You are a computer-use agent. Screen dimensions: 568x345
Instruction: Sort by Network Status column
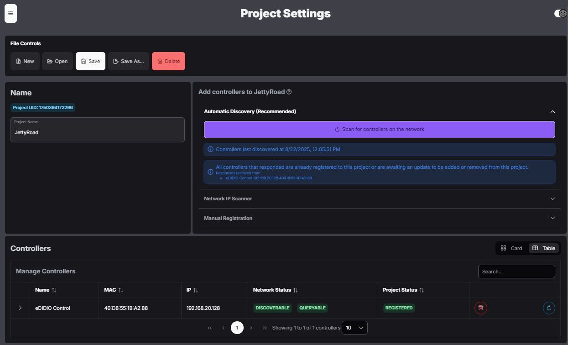(296, 290)
